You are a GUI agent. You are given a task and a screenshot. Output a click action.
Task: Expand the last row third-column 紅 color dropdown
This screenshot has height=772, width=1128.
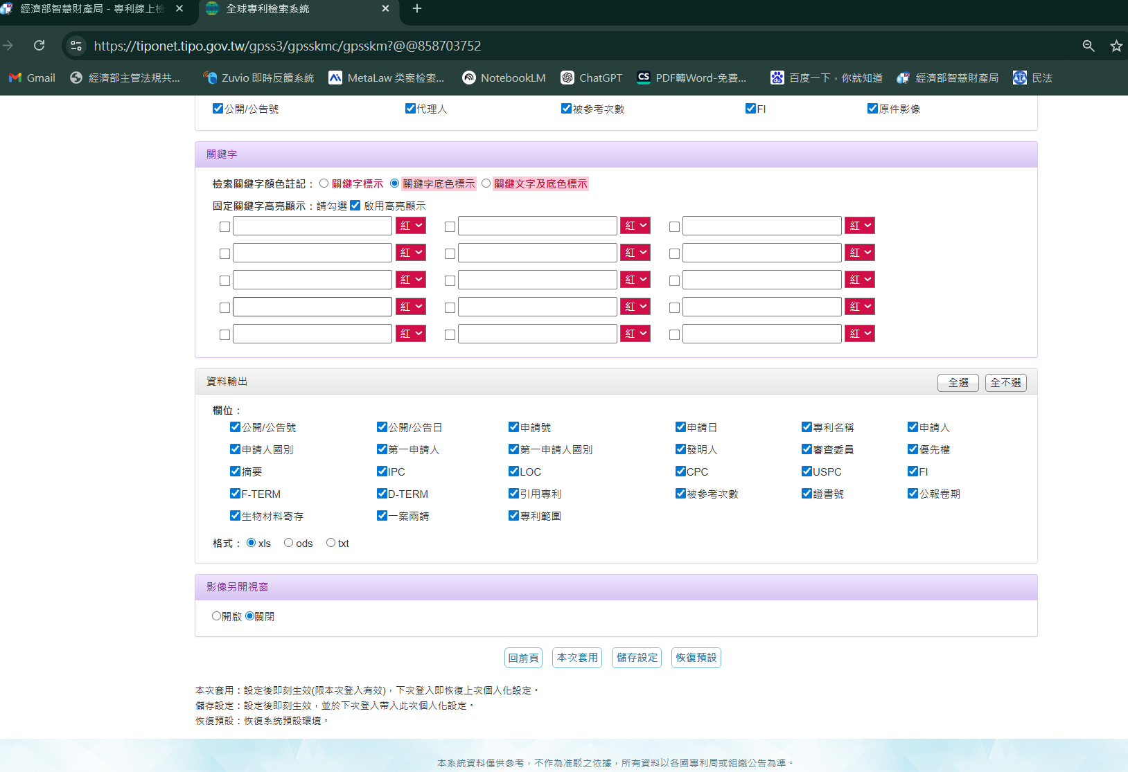pos(860,334)
